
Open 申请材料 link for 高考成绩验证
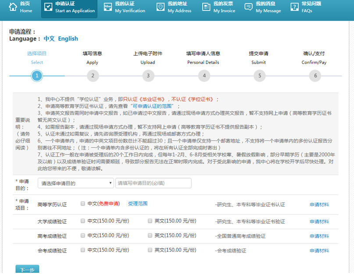pyautogui.click(x=319, y=236)
